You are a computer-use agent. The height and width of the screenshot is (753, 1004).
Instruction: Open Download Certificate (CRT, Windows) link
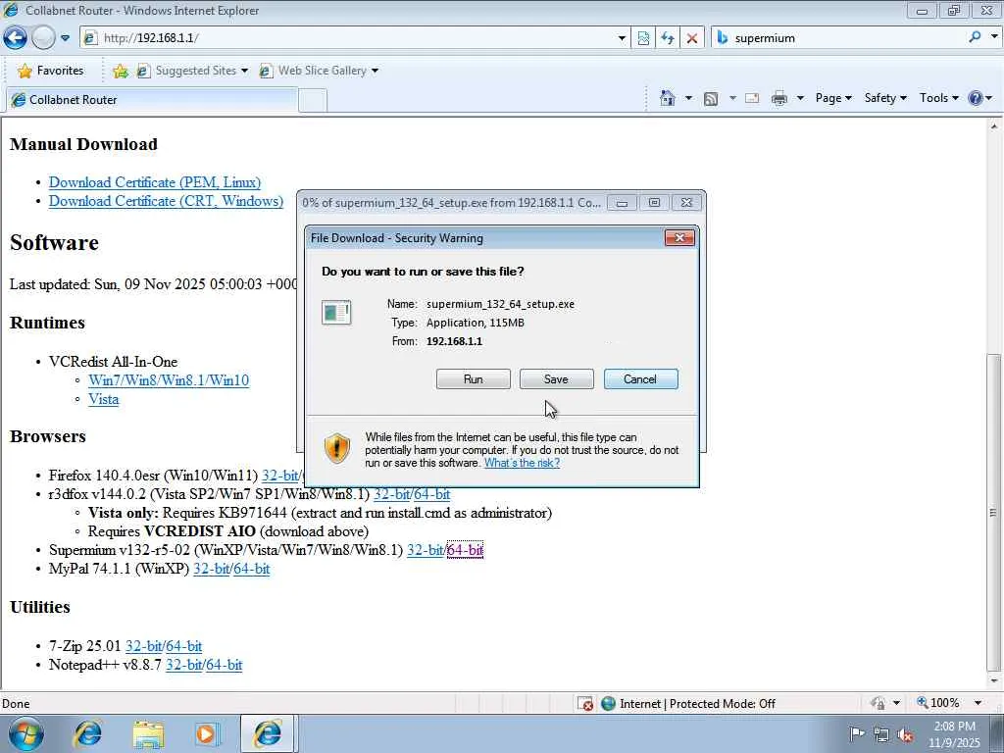tap(166, 201)
